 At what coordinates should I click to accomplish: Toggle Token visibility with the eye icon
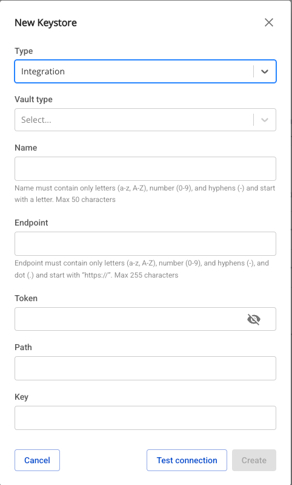[x=254, y=319]
